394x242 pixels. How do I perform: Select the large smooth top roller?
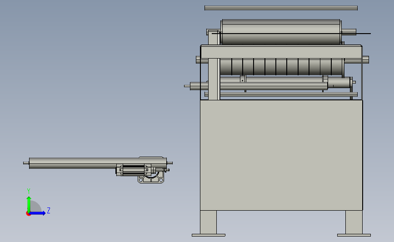pyautogui.click(x=281, y=32)
